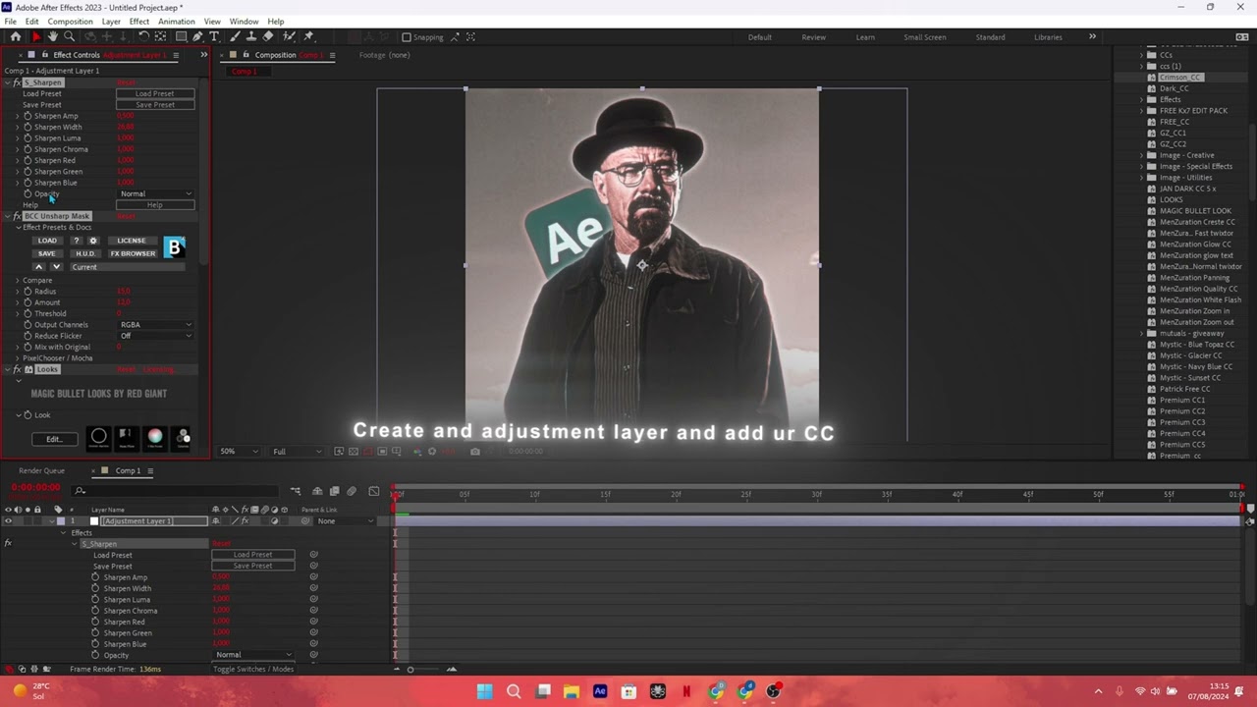The image size is (1257, 707).
Task: Click the colorful Looks color wheel thumbnail
Action: point(155,437)
